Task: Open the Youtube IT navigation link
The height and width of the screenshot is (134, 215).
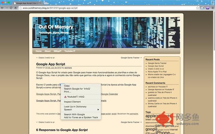Action: [x=70, y=51]
